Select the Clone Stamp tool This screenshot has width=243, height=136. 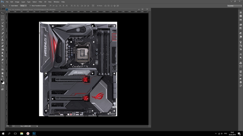[x=2, y=40]
